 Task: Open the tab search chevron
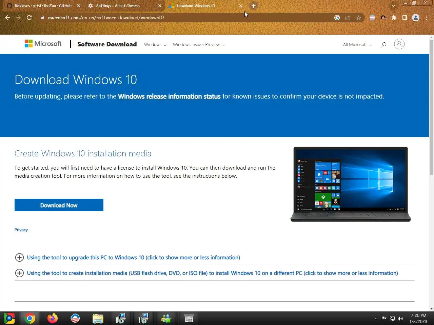coord(393,6)
